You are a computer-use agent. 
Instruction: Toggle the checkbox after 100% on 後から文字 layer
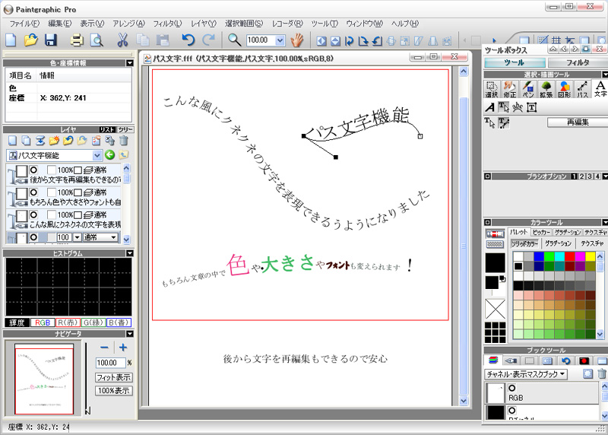[78, 170]
